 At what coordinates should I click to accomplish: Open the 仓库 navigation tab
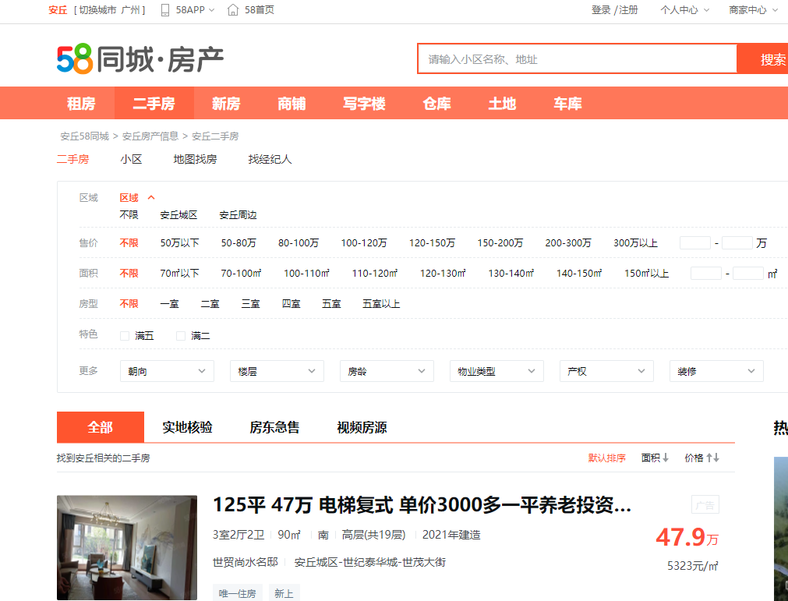tap(437, 104)
